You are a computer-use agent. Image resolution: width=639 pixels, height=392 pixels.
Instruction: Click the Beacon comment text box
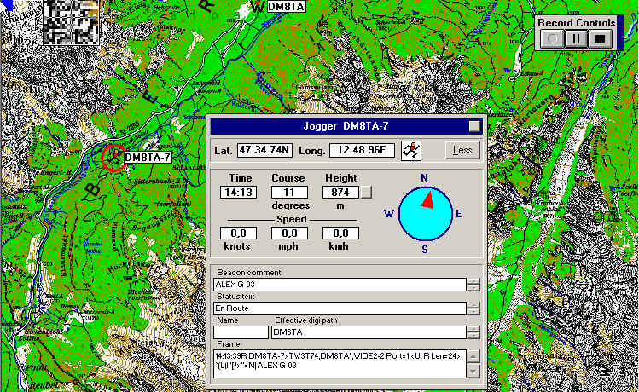point(339,285)
